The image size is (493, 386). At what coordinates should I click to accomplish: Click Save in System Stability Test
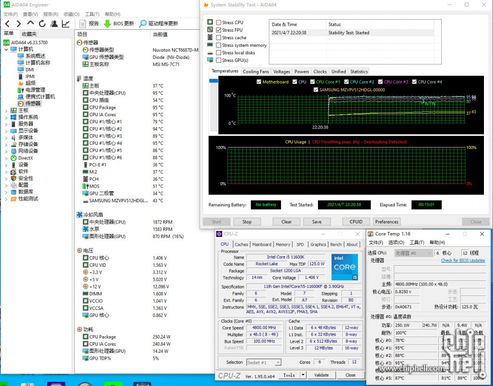coord(316,222)
